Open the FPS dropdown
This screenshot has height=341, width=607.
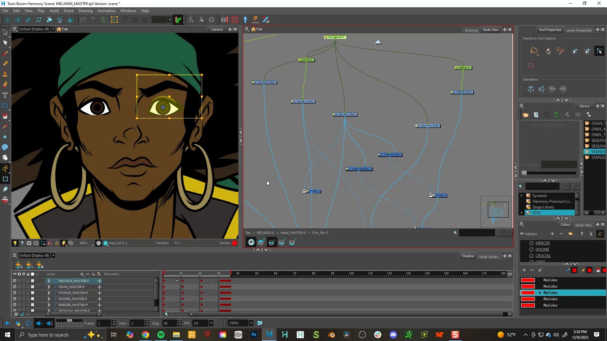click(x=211, y=323)
